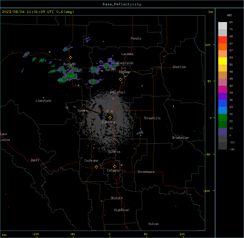Click the yellow v marker east of Calgary
The width and height of the screenshot is (244, 238).
pyautogui.click(x=121, y=165)
